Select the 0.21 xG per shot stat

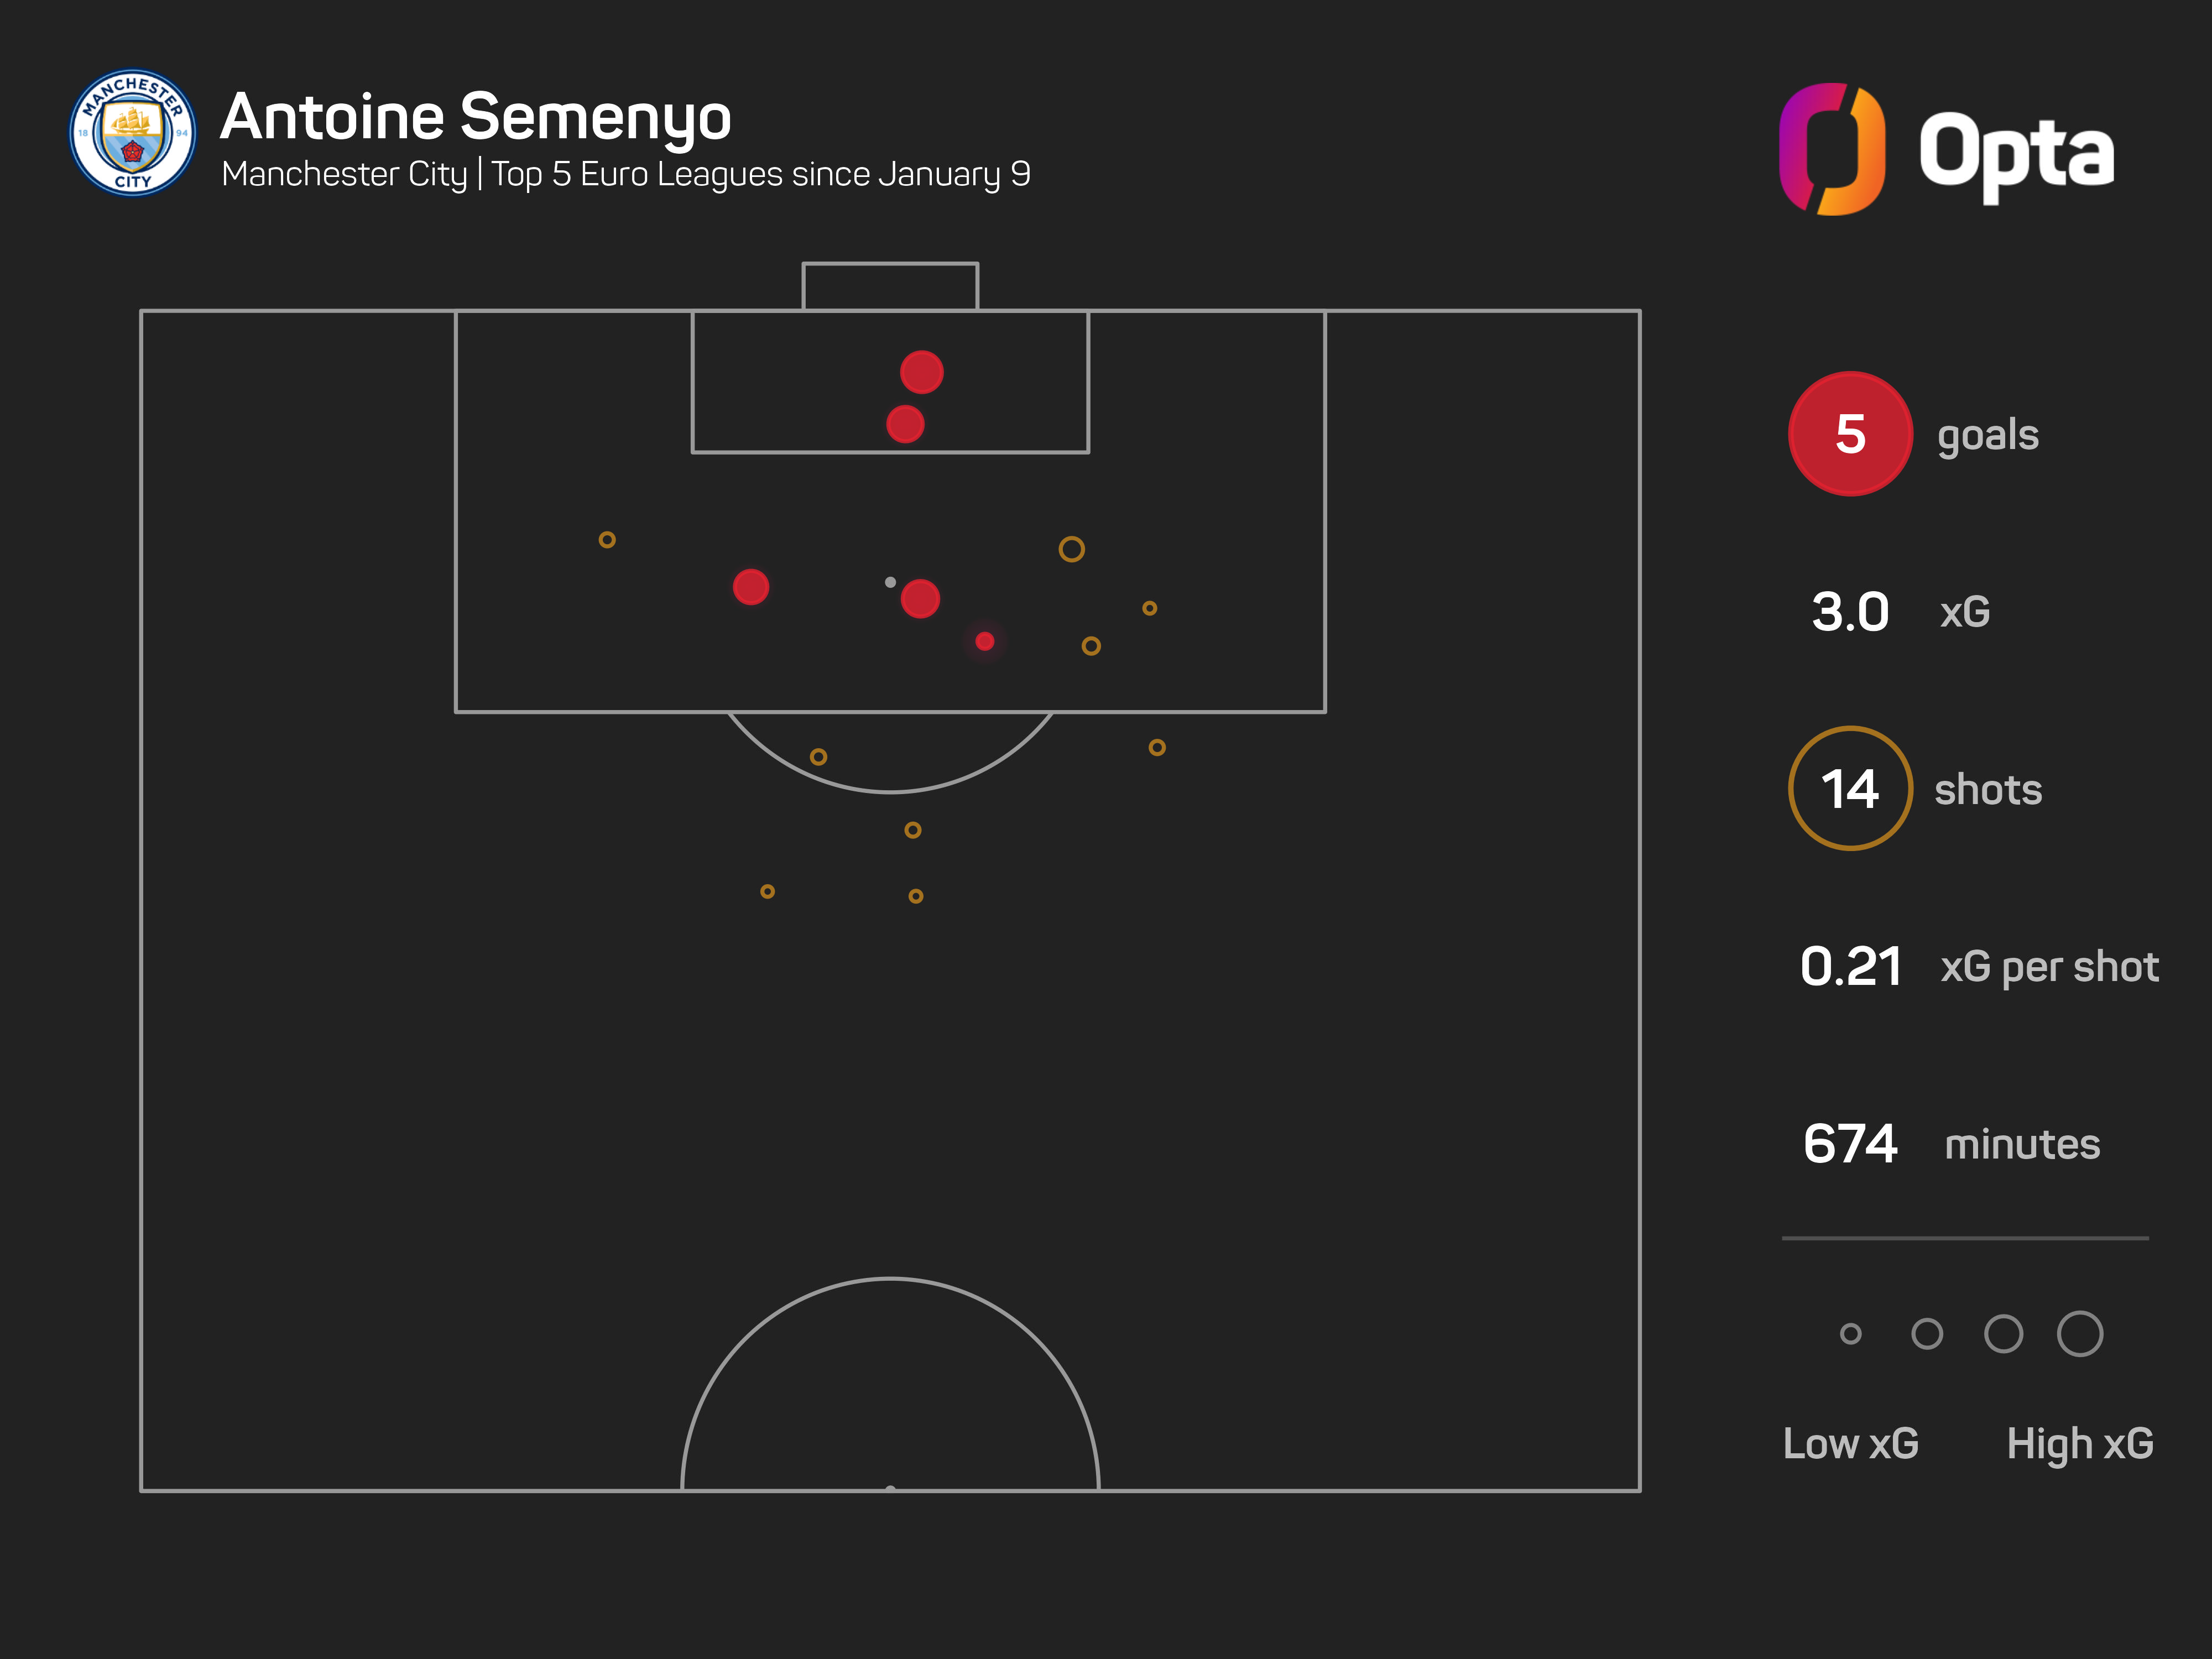pyautogui.click(x=1850, y=967)
